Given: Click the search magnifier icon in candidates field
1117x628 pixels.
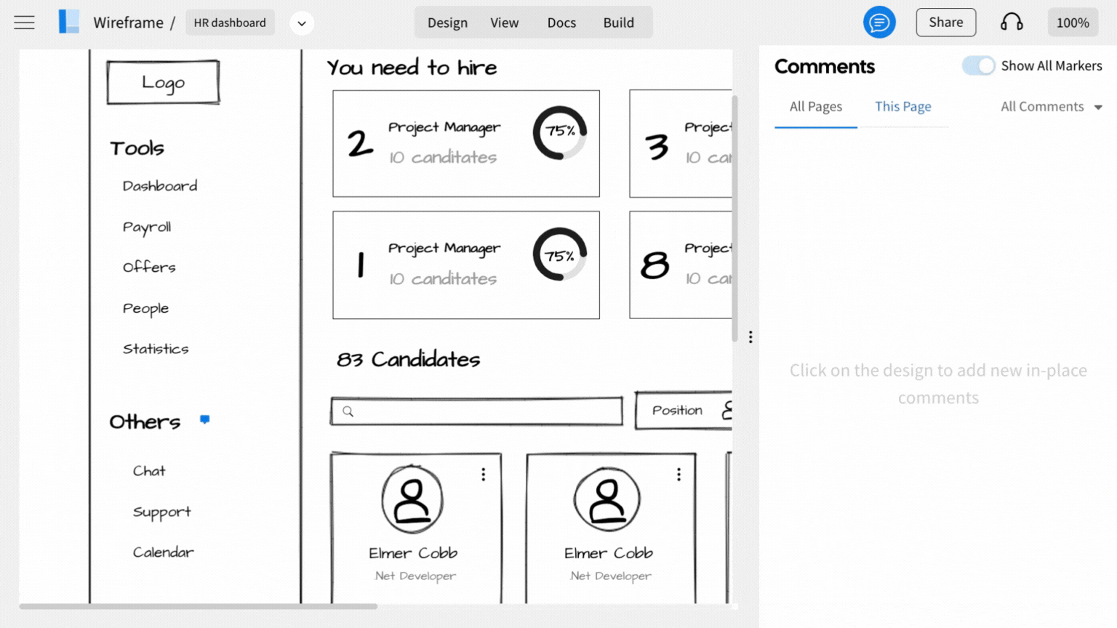Looking at the screenshot, I should click(x=348, y=411).
